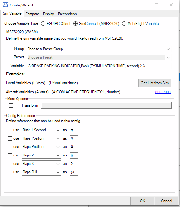Click into the Variable input field
The width and height of the screenshot is (180, 207).
[x=99, y=66]
